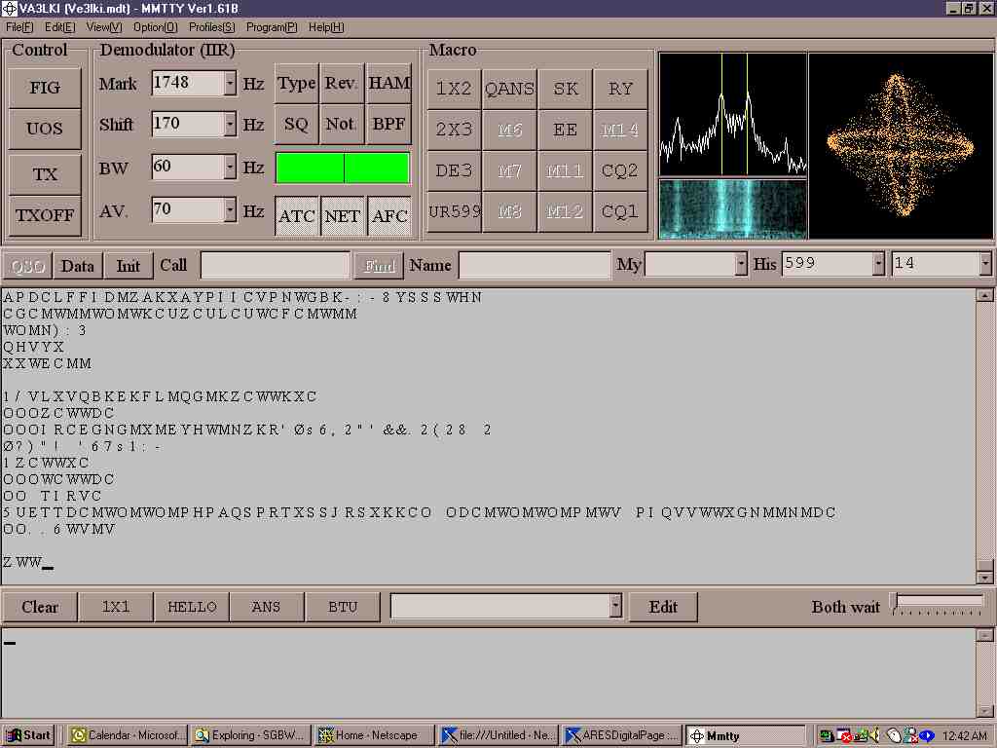This screenshot has height=748, width=997.
Task: Open the BW dropdown arrow
Action: (x=230, y=168)
